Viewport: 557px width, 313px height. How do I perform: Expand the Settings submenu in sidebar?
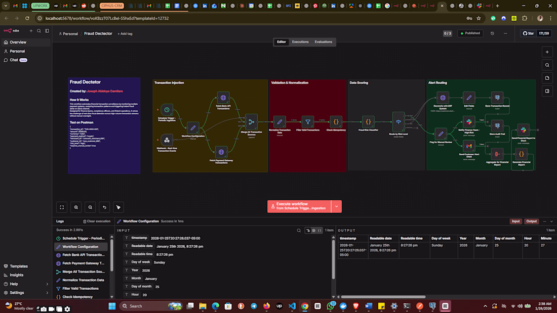[x=48, y=293]
